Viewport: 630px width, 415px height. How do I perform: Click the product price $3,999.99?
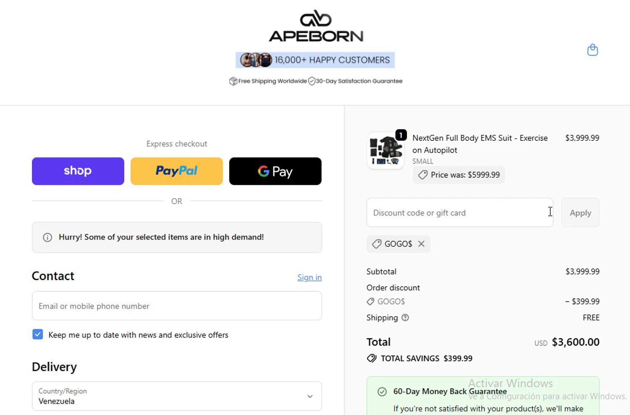(582, 138)
